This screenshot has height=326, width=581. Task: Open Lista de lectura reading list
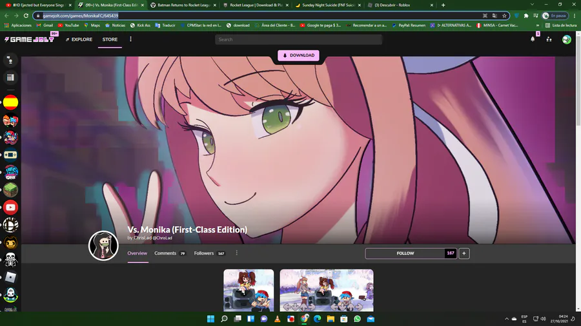[561, 26]
